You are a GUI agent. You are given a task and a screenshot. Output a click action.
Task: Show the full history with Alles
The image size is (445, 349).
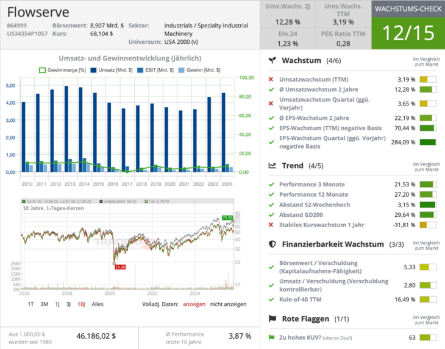98,303
